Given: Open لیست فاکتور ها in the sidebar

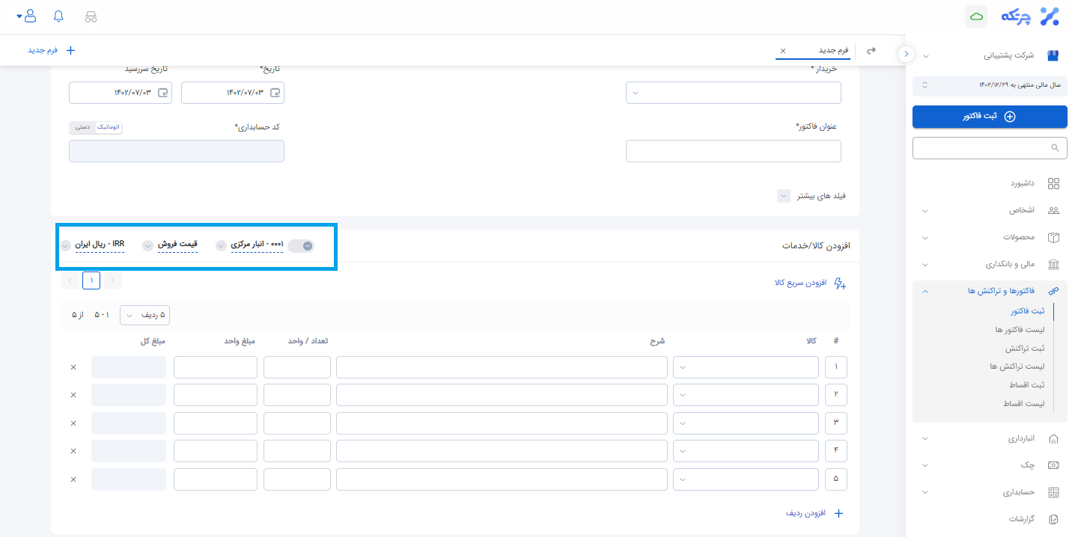Looking at the screenshot, I should 1019,330.
